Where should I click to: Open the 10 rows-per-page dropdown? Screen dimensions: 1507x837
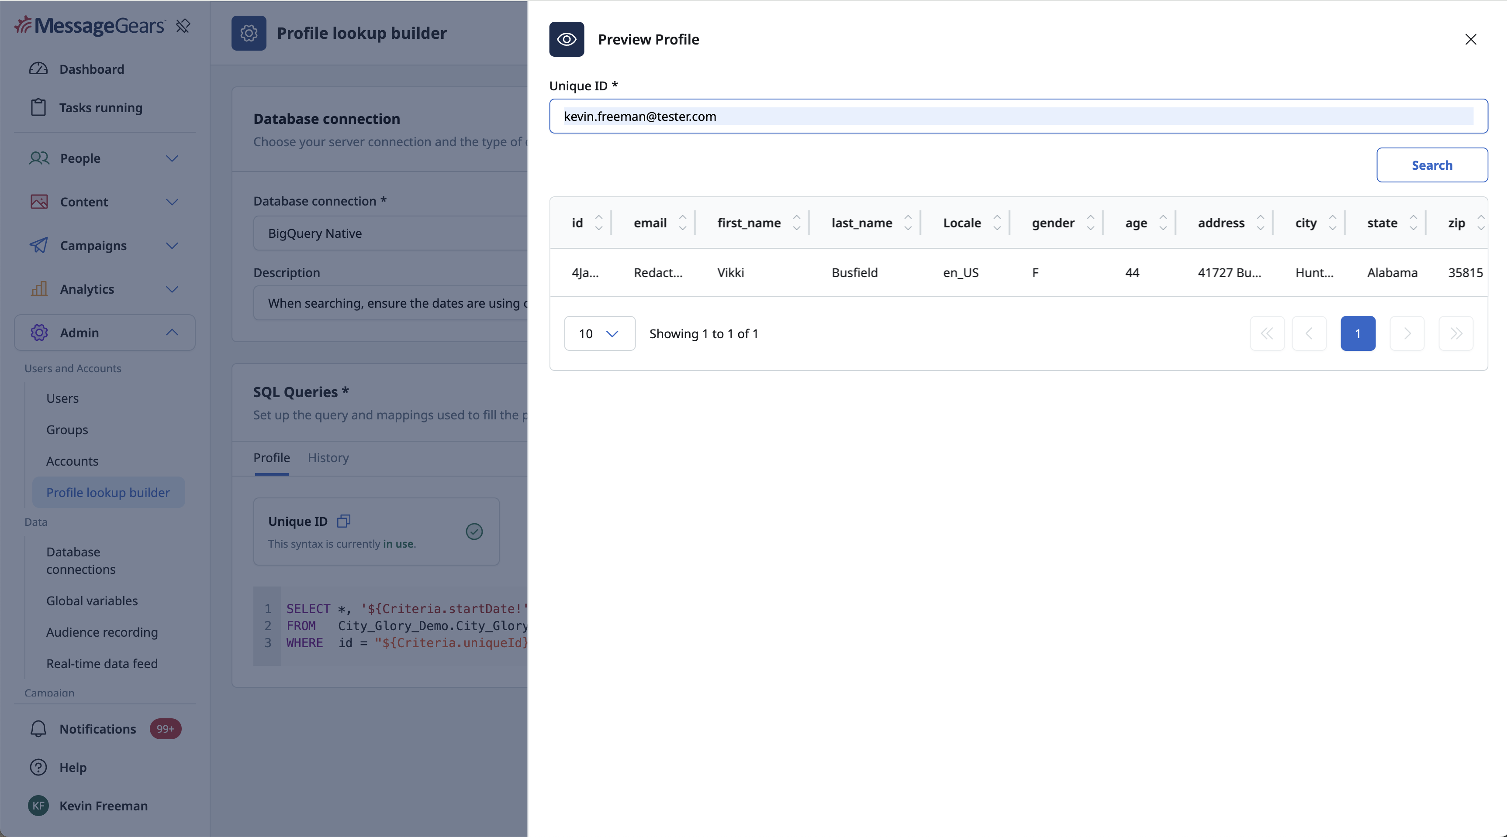click(x=600, y=334)
